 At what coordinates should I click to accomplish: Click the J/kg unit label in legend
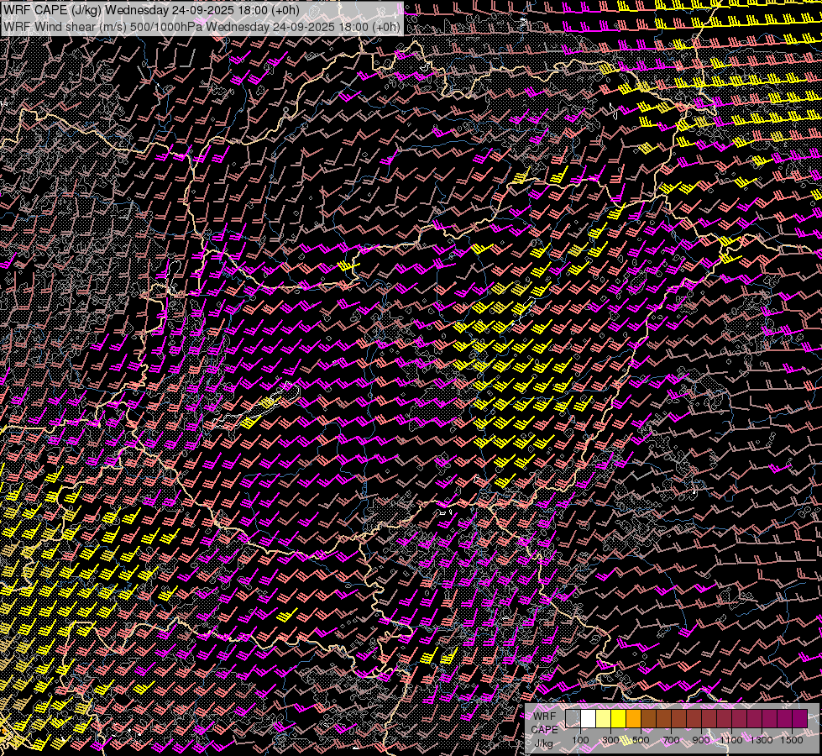coord(544,743)
